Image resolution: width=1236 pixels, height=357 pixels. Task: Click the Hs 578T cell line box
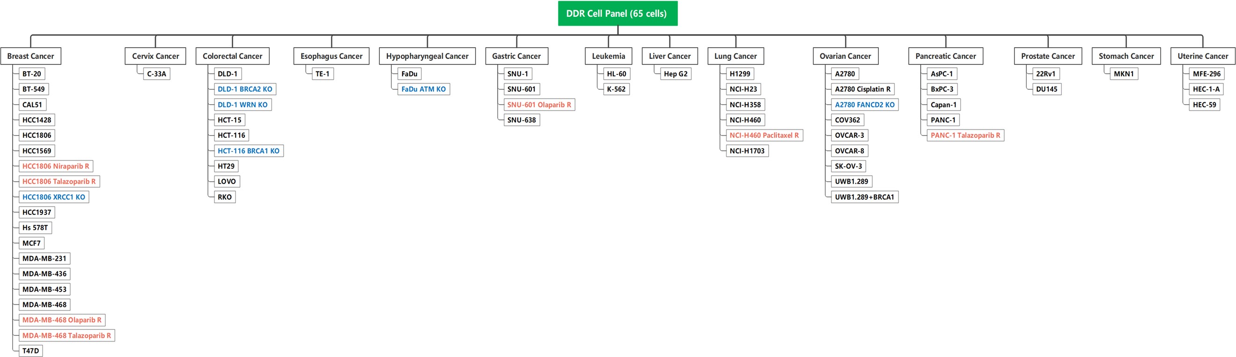pos(35,228)
